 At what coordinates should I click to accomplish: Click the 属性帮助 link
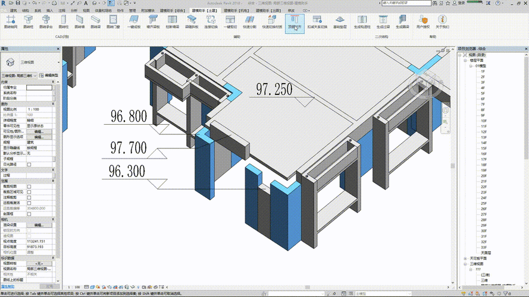(8, 286)
